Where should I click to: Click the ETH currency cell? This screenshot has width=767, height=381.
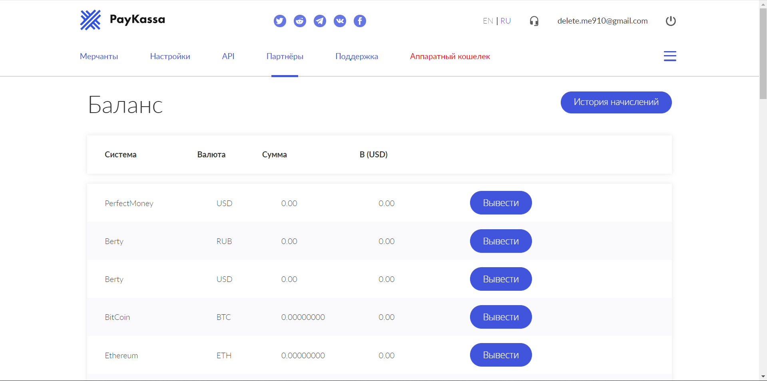pos(224,355)
